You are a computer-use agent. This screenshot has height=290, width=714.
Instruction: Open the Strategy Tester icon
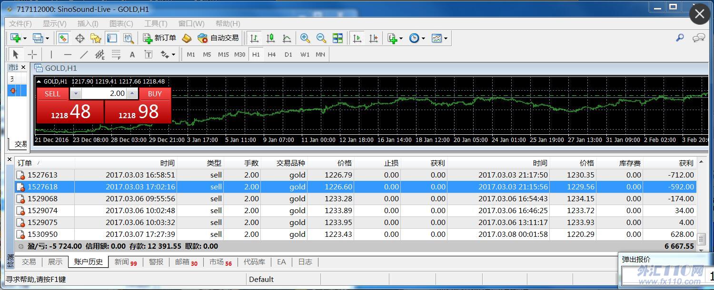129,38
